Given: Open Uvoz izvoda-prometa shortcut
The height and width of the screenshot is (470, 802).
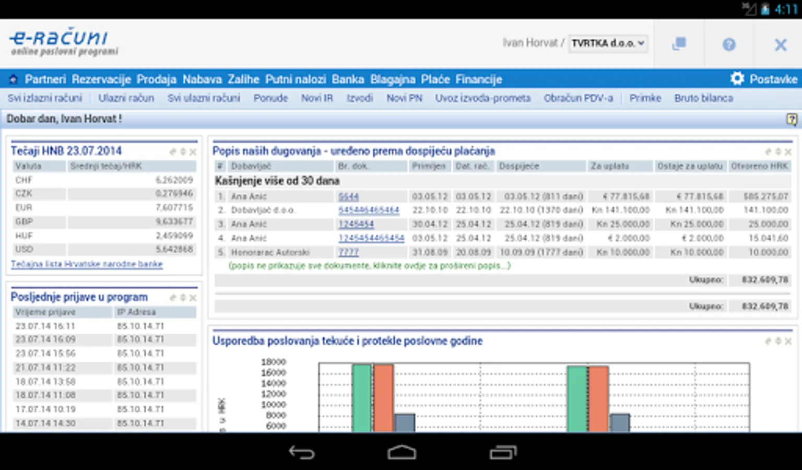Looking at the screenshot, I should (483, 98).
